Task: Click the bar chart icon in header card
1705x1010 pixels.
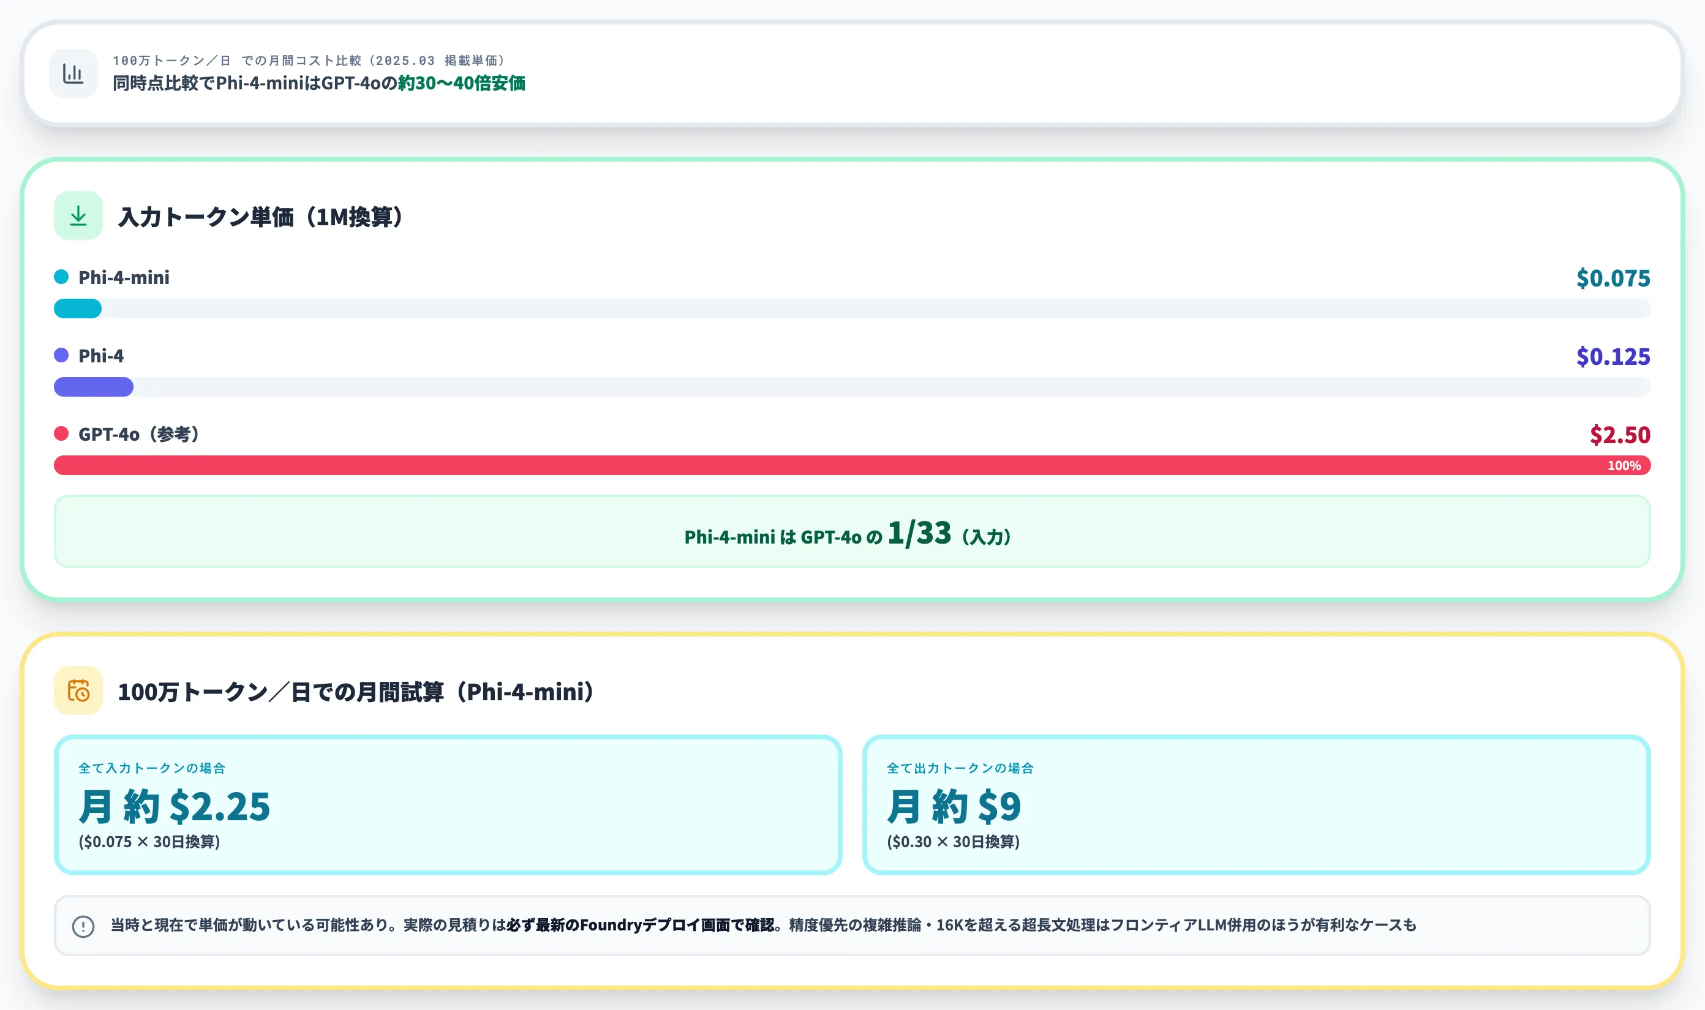Action: [x=73, y=73]
